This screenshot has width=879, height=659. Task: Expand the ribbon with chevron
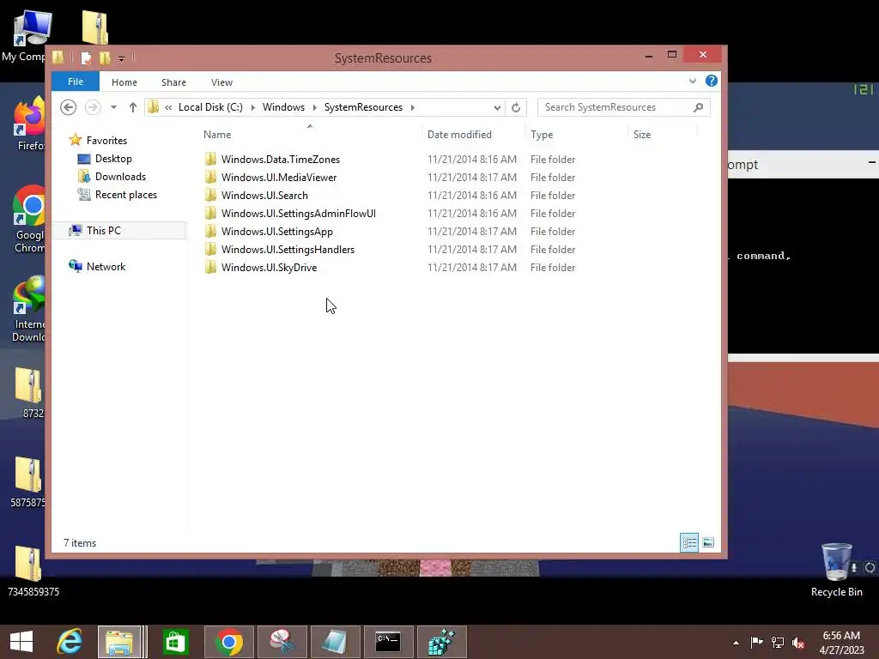693,81
